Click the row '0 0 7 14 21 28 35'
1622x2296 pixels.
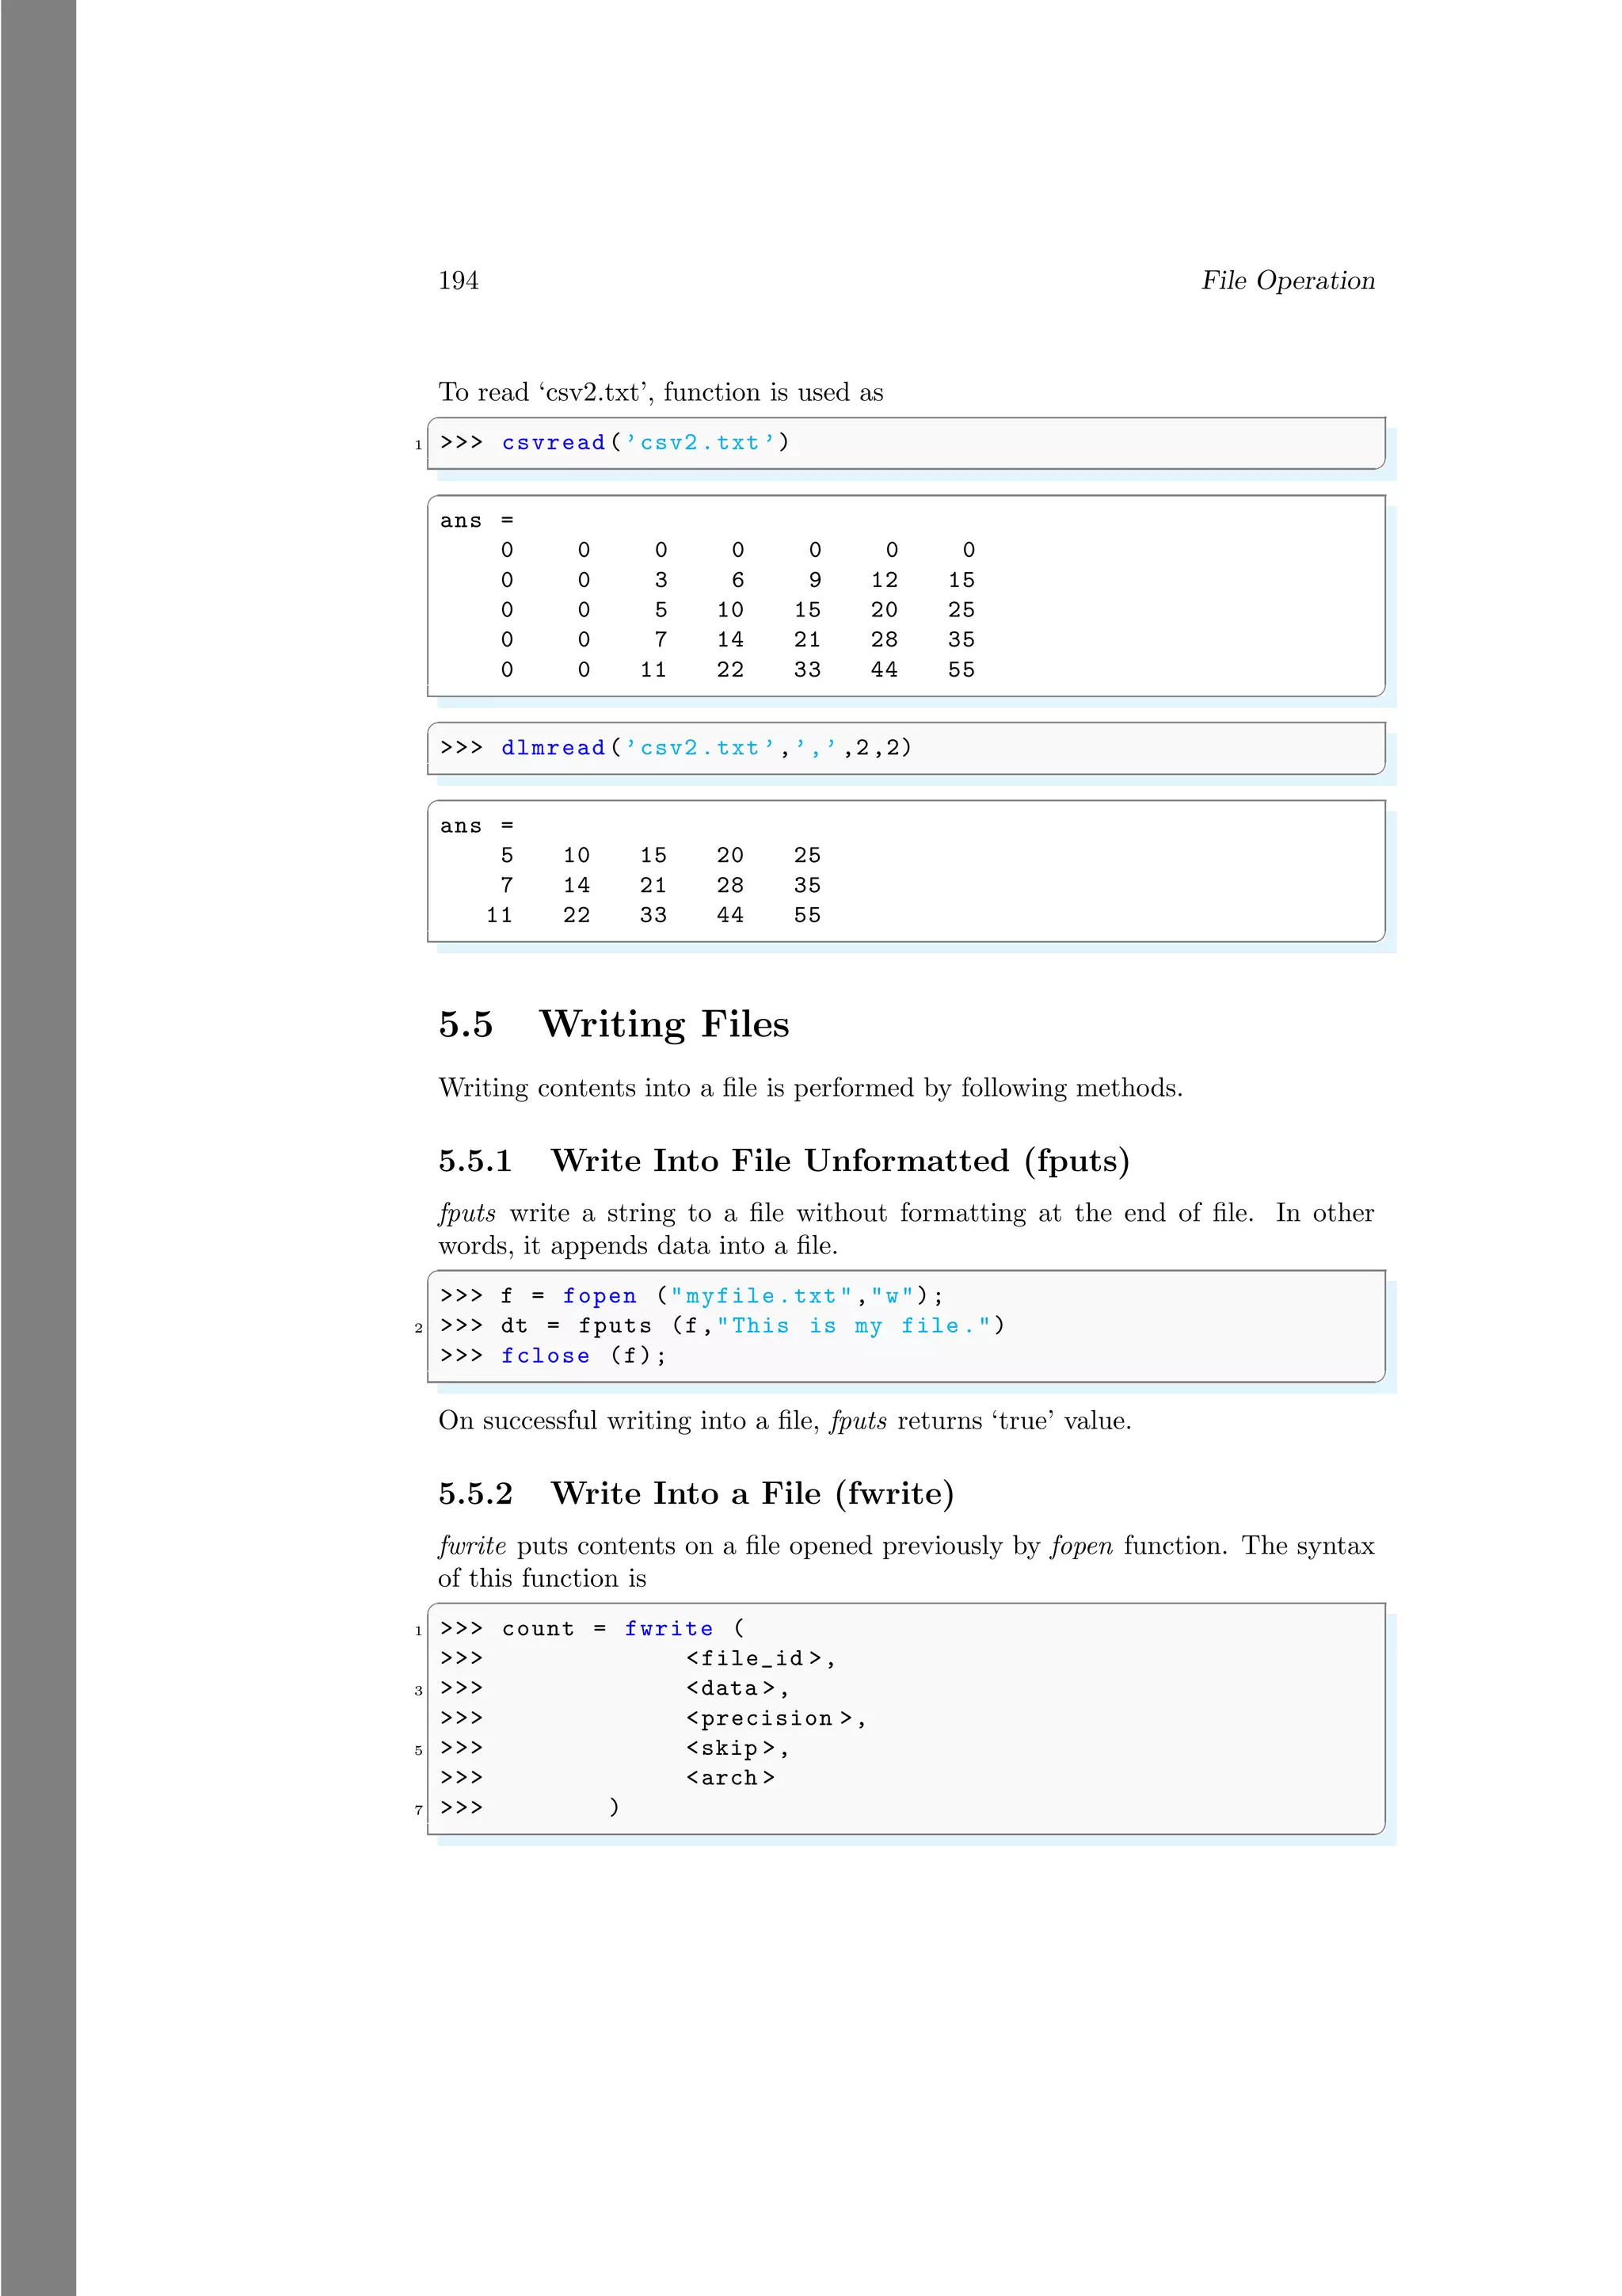[x=737, y=640]
